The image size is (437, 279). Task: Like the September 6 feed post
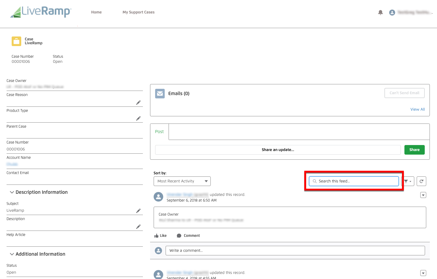point(161,236)
